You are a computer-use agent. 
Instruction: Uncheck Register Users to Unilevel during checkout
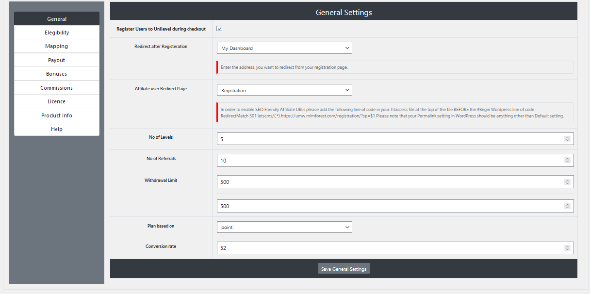[219, 28]
